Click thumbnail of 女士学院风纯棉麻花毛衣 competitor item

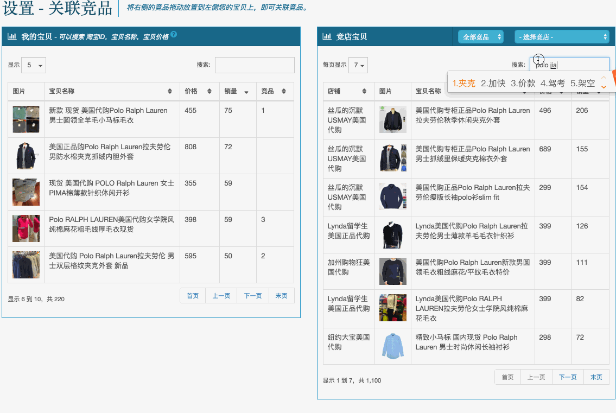pyautogui.click(x=393, y=308)
